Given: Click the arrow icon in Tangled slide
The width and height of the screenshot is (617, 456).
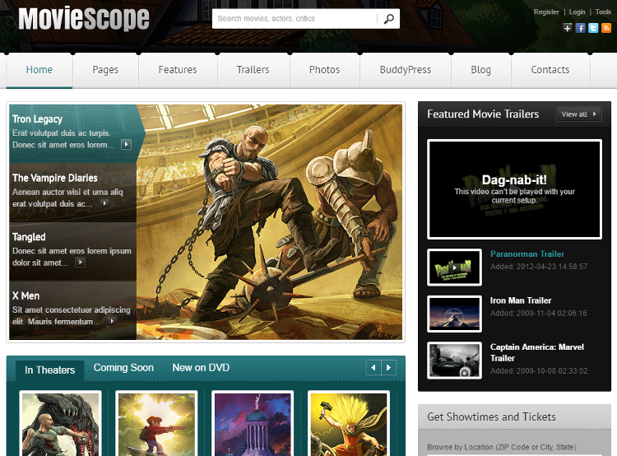Looking at the screenshot, I should click(x=81, y=263).
